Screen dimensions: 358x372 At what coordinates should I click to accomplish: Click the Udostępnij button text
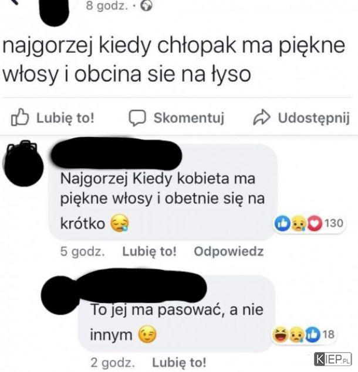[x=314, y=118]
